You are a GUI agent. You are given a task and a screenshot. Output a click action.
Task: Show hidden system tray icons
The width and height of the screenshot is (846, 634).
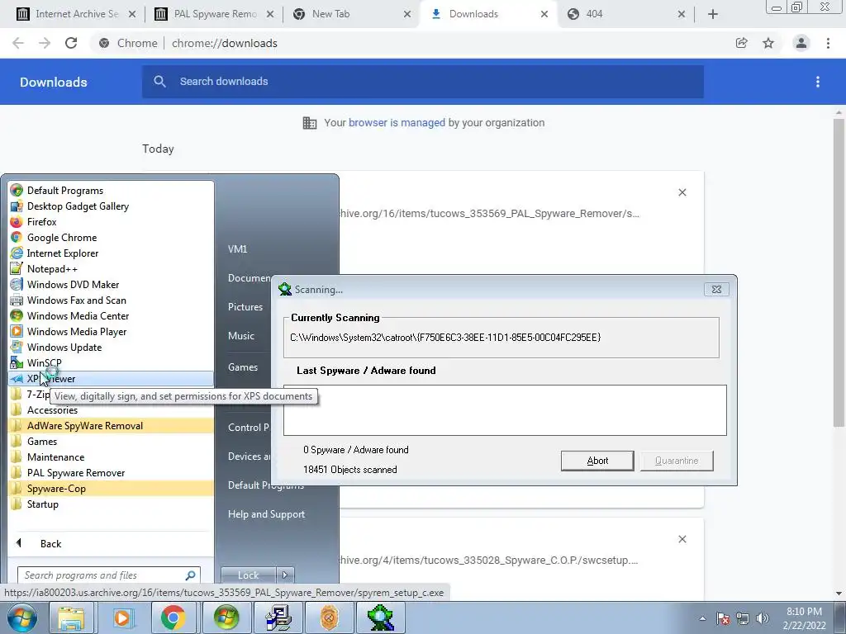pos(702,618)
